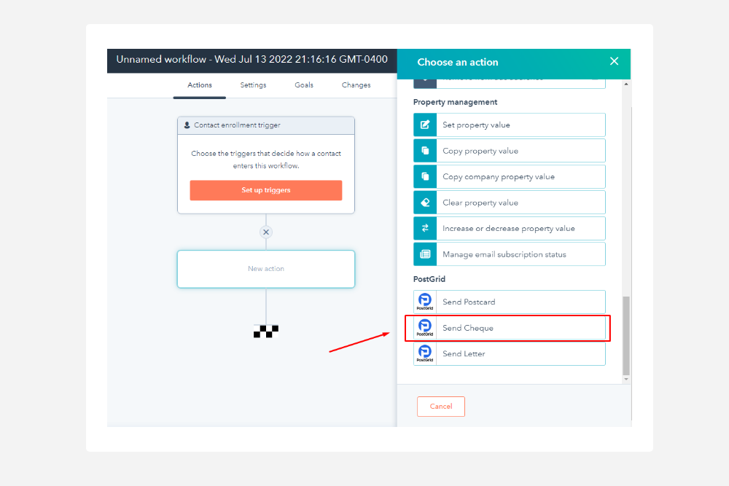Switch to the Actions tab
This screenshot has height=486, width=729.
tap(200, 85)
